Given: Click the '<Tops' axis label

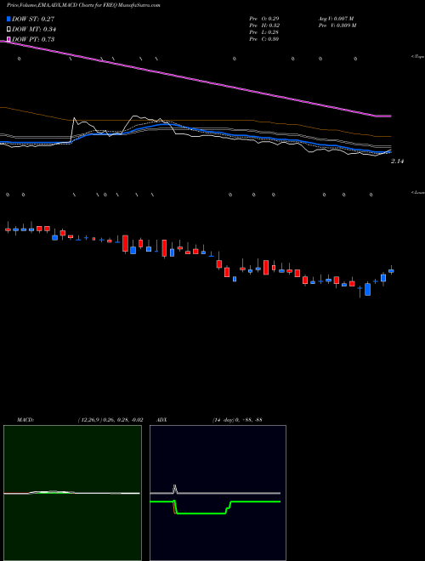Looking at the screenshot, I should point(418,57).
